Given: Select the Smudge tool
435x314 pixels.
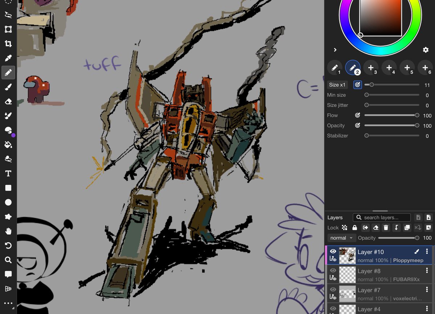Looking at the screenshot, I should pos(8,159).
